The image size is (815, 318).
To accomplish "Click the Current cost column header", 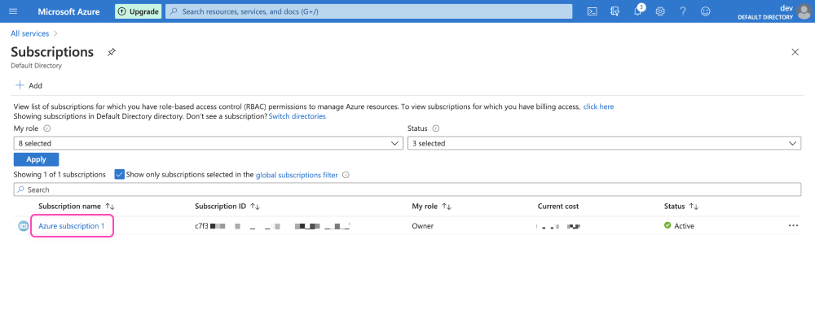I will [558, 207].
